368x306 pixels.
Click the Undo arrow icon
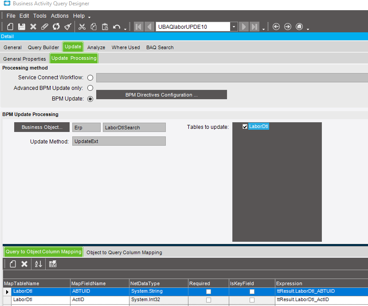tap(117, 27)
